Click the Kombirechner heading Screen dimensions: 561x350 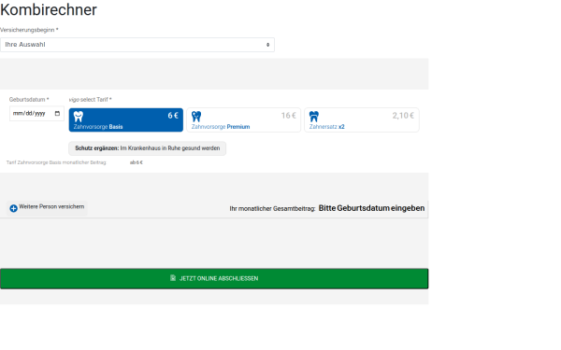pyautogui.click(x=49, y=9)
